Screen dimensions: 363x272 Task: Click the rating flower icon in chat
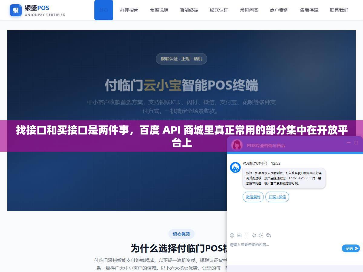tap(254, 235)
